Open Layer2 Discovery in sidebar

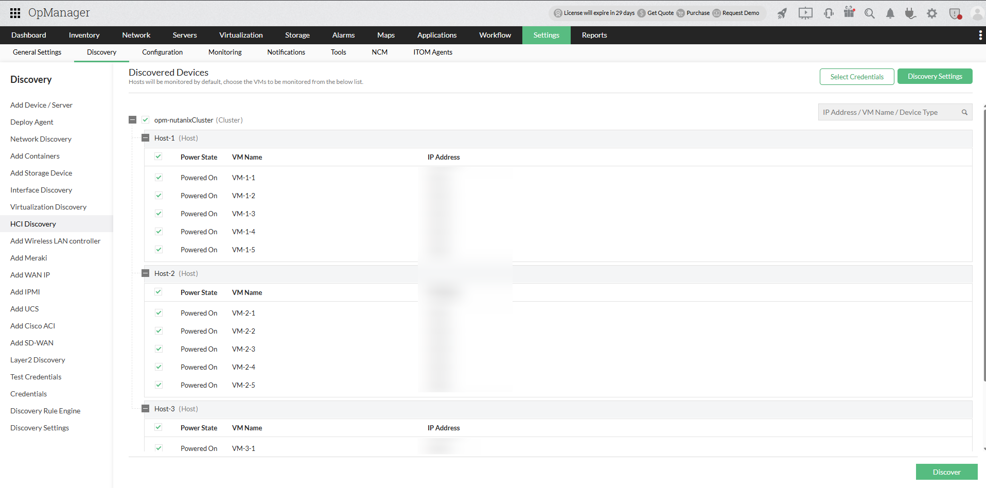(38, 360)
